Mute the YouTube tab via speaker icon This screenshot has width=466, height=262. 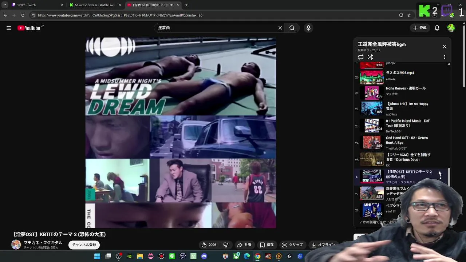pyautogui.click(x=172, y=5)
